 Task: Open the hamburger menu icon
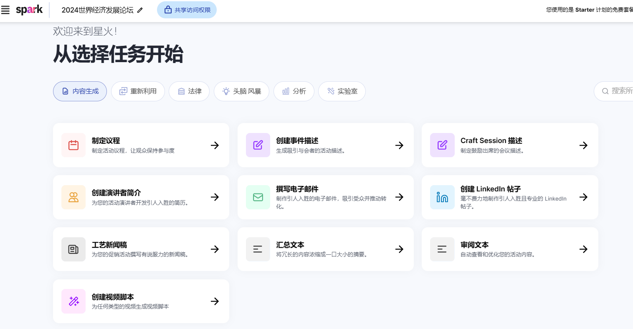[5, 10]
